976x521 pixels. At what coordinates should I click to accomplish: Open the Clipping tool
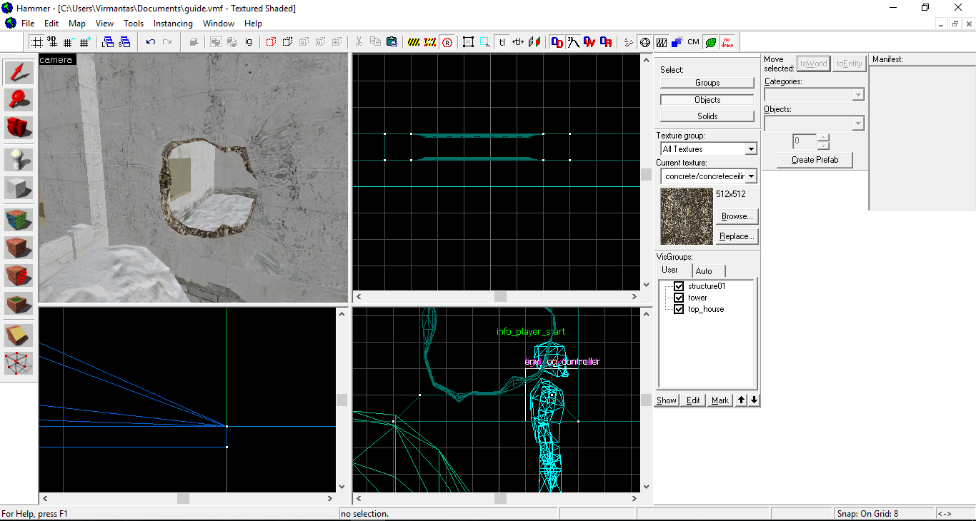pos(19,335)
